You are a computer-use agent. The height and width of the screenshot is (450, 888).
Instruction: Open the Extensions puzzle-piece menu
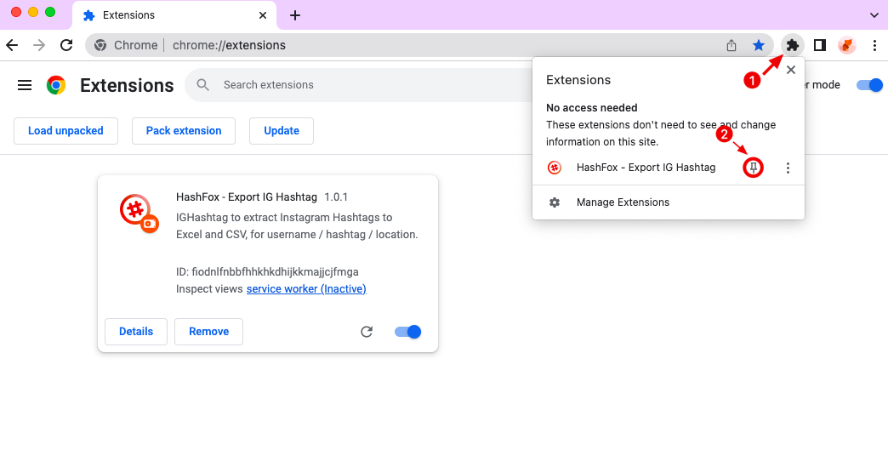(x=792, y=45)
